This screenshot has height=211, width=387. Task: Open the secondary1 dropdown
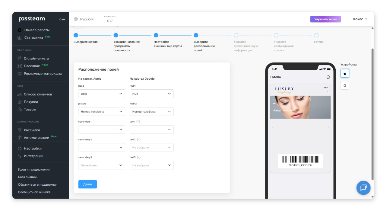pyautogui.click(x=102, y=129)
